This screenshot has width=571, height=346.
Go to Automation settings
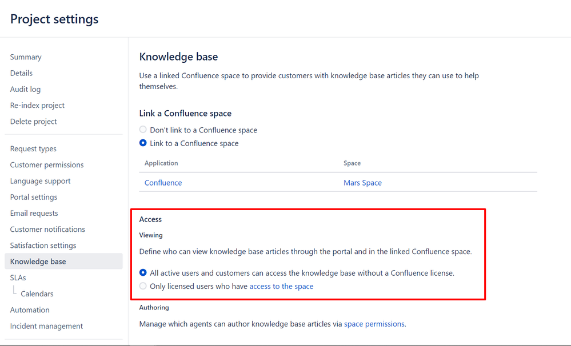pyautogui.click(x=30, y=310)
